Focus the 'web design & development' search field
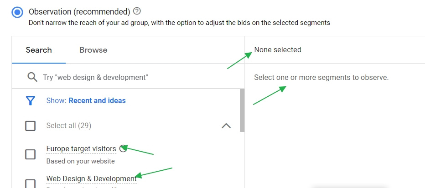 point(137,77)
